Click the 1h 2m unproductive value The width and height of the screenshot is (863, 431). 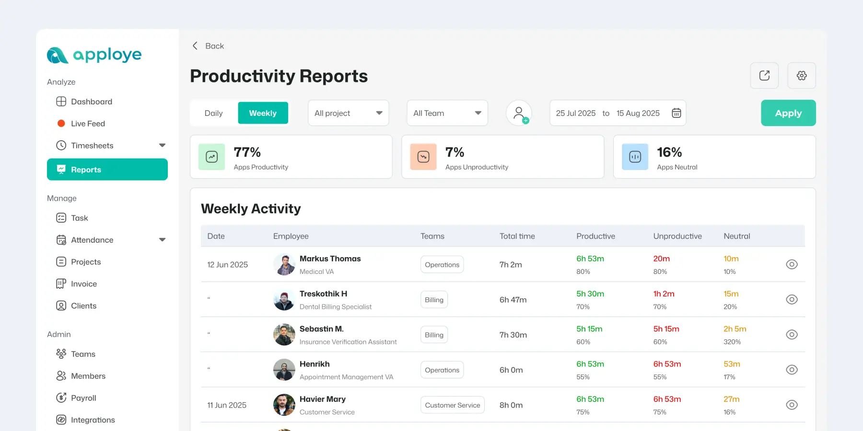click(664, 294)
